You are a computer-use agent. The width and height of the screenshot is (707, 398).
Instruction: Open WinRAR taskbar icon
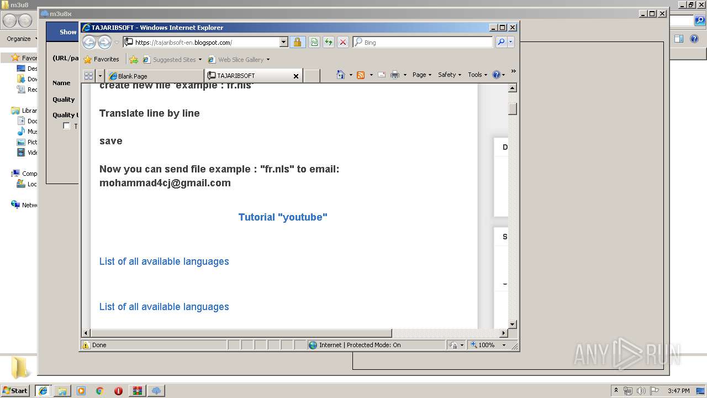[x=138, y=390]
